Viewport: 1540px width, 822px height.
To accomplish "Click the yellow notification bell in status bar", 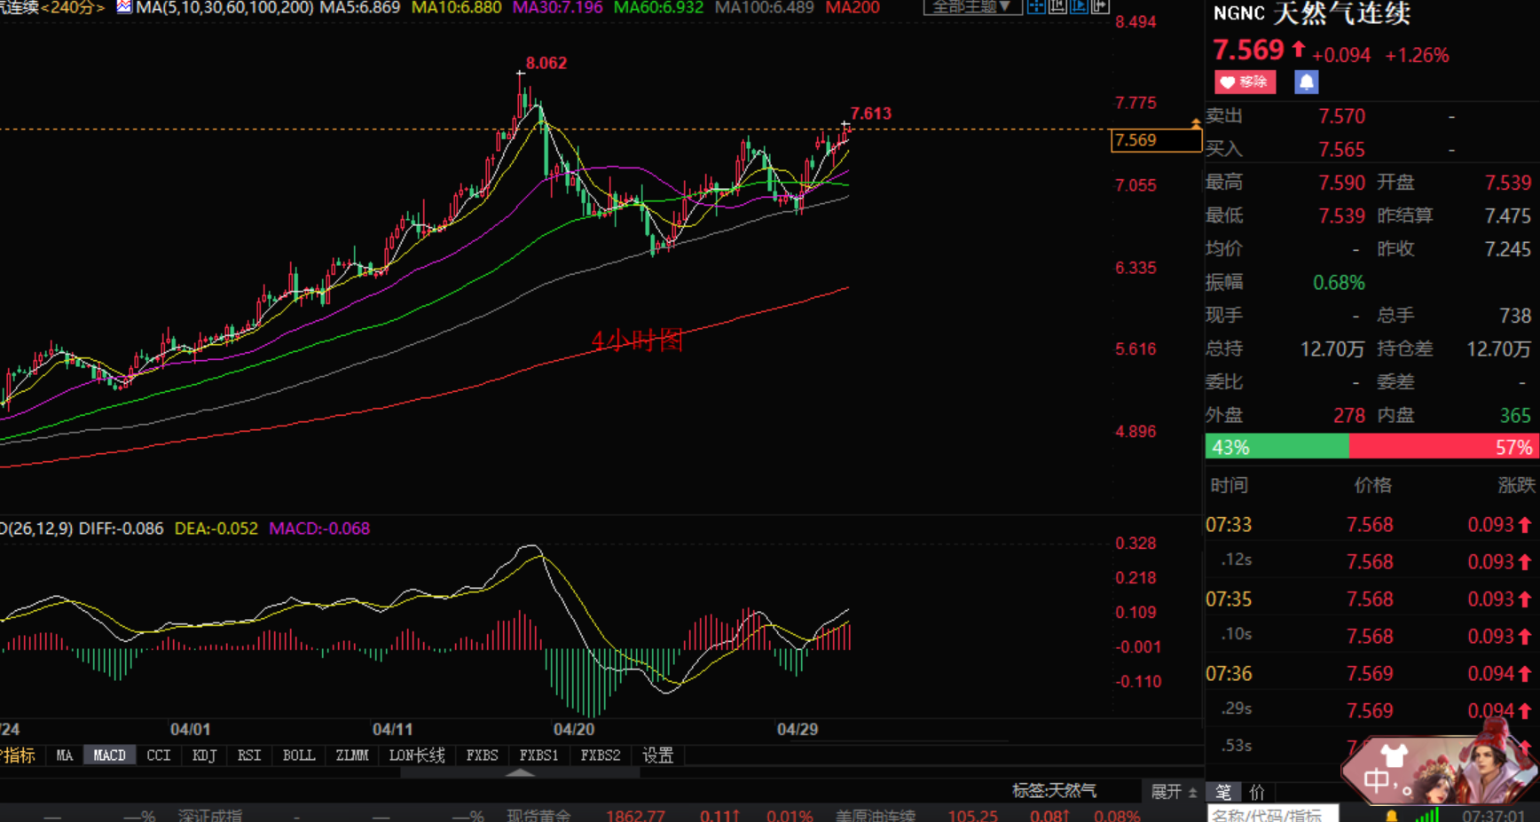I will (1391, 816).
